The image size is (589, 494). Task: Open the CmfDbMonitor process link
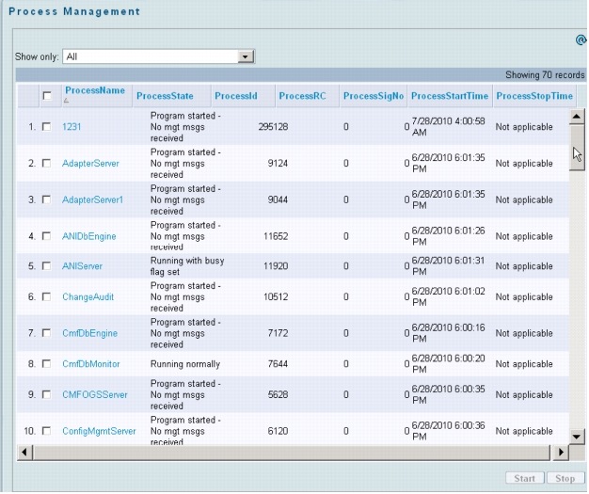point(91,364)
